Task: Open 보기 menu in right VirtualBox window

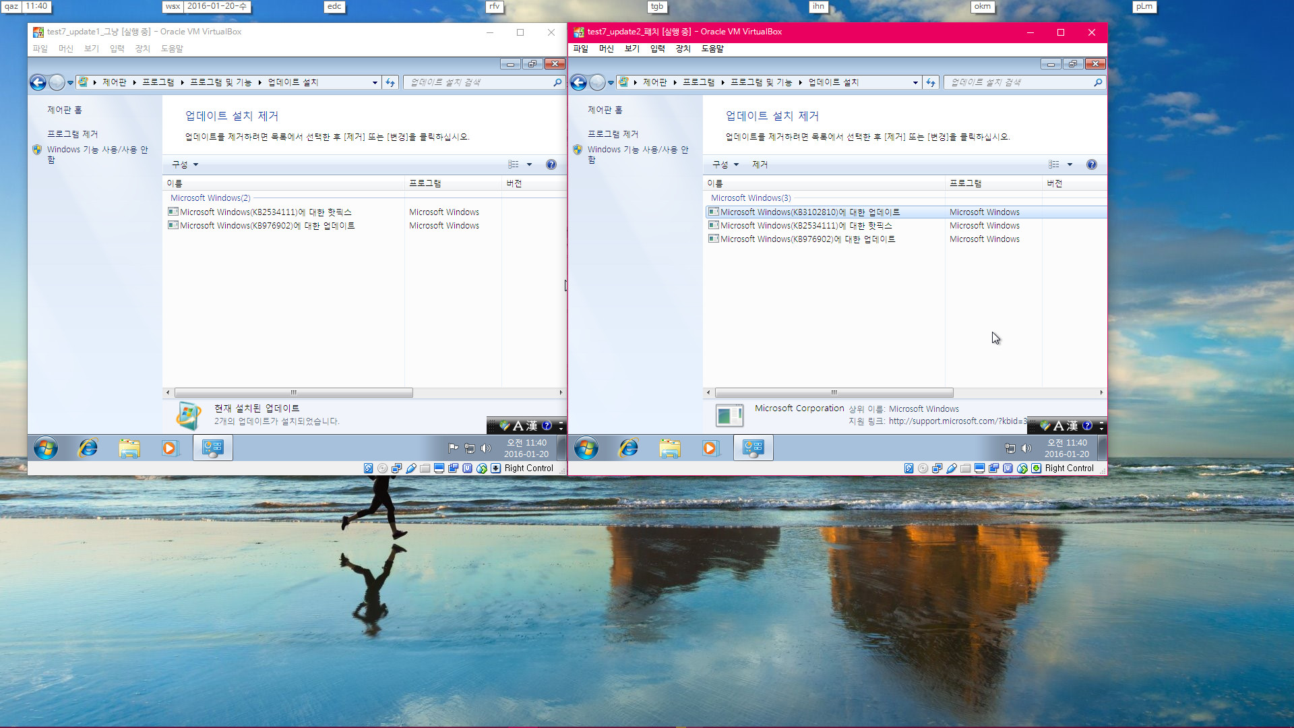Action: (632, 49)
